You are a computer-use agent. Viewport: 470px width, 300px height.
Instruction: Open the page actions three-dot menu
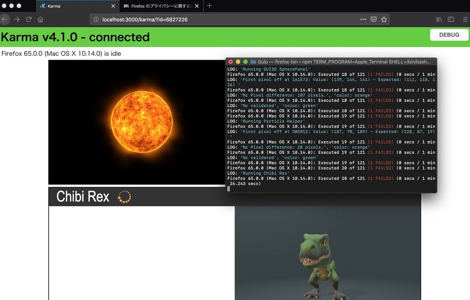(363, 19)
